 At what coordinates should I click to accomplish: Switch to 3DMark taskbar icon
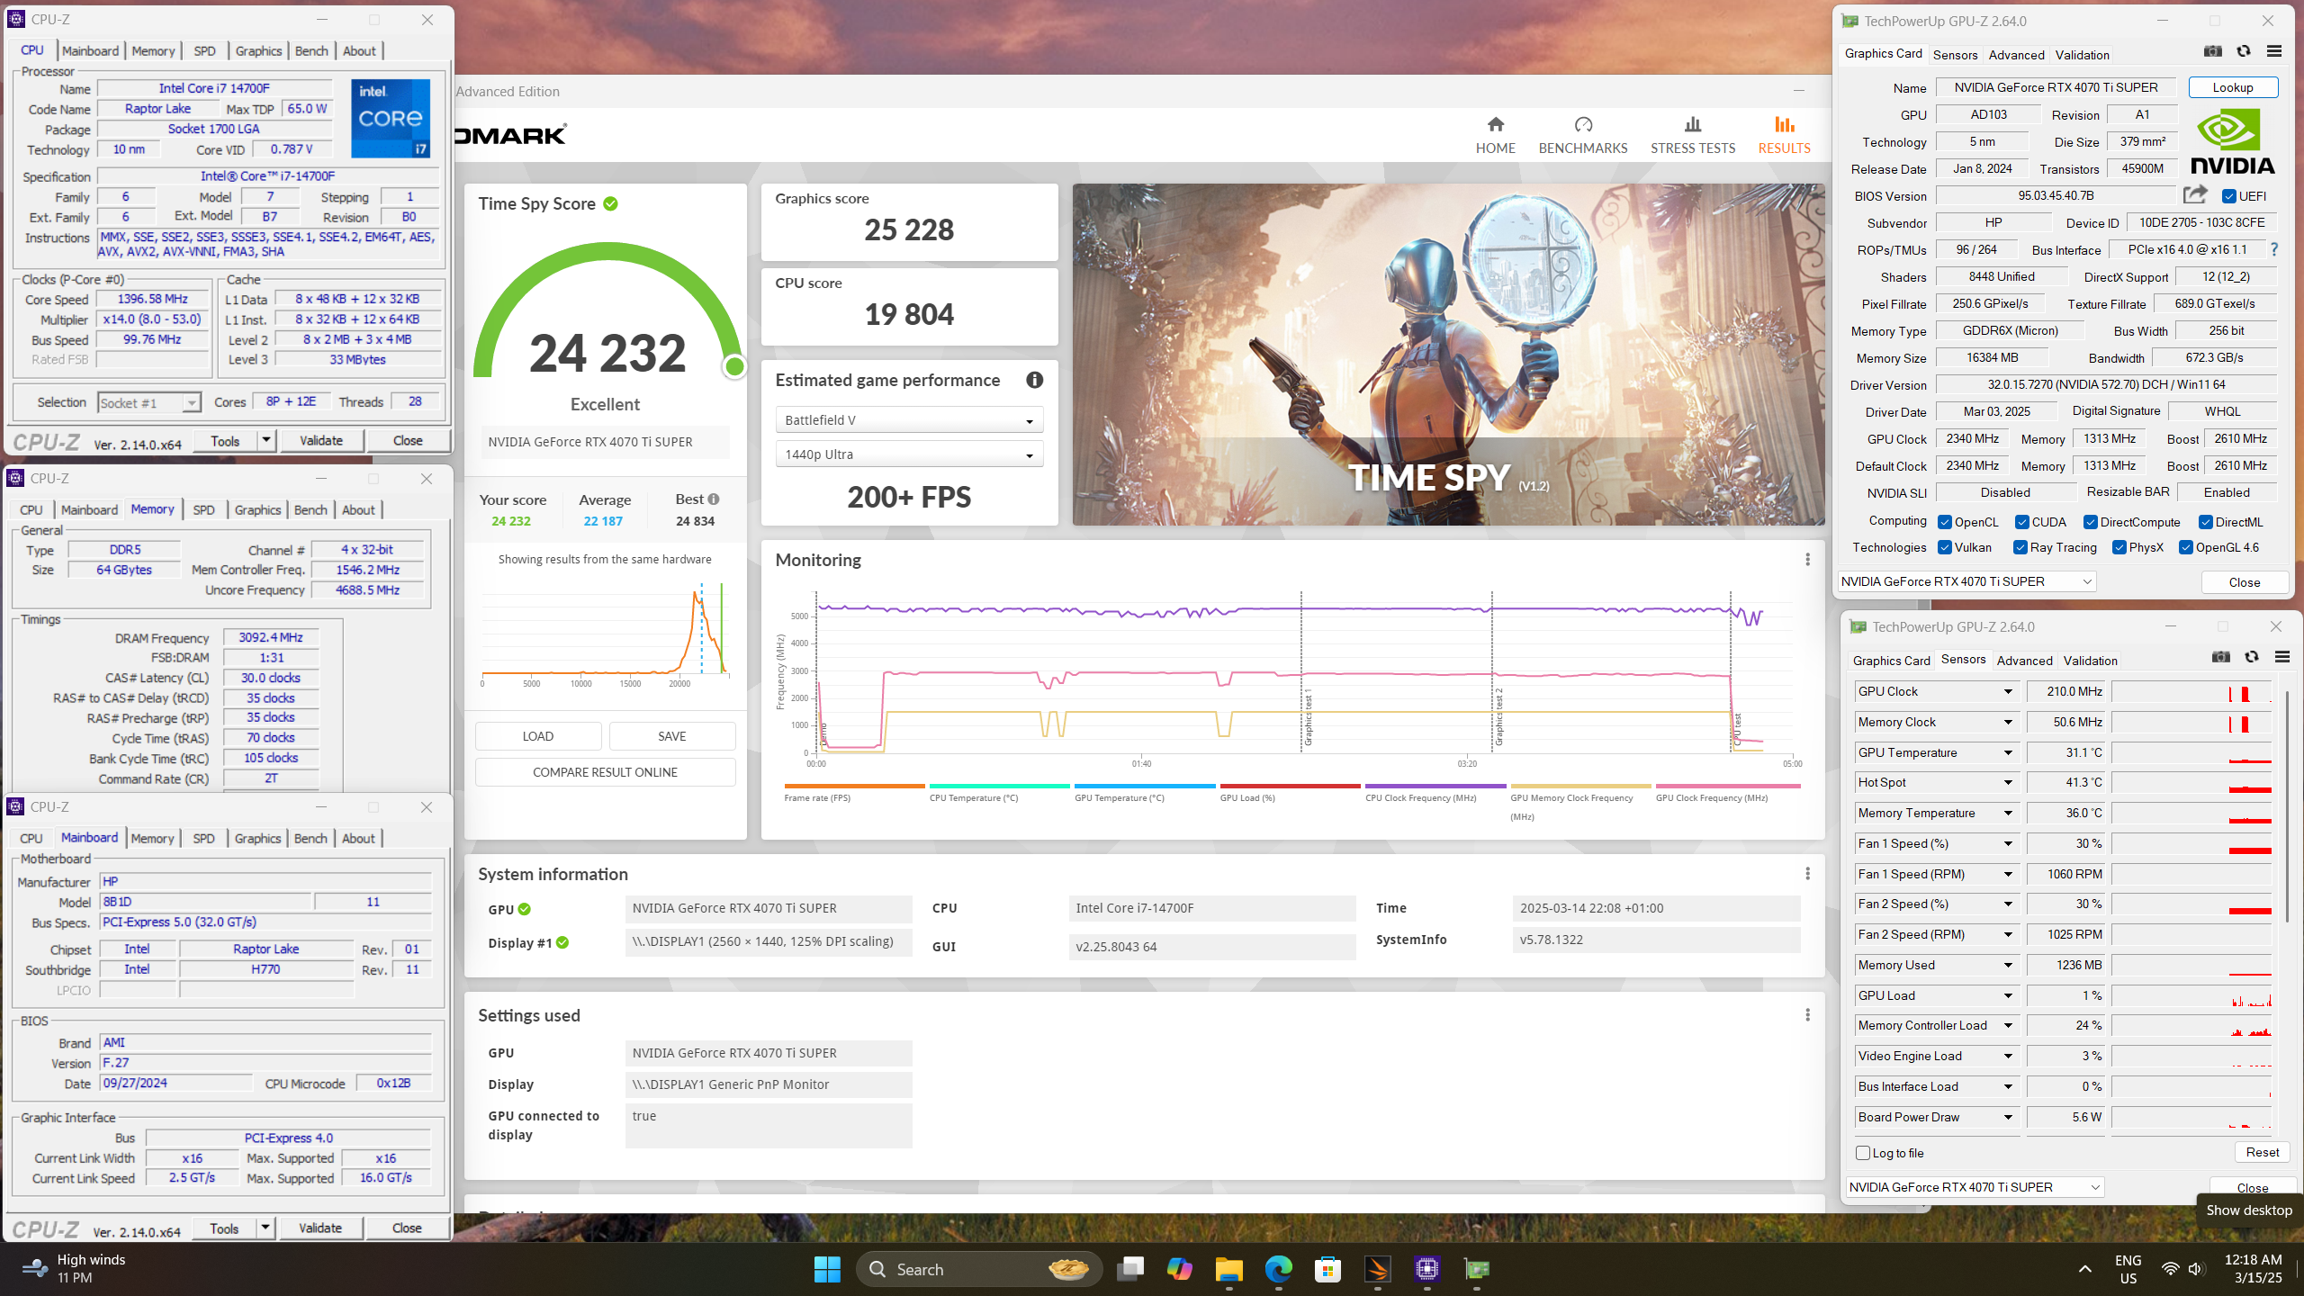click(x=1377, y=1270)
